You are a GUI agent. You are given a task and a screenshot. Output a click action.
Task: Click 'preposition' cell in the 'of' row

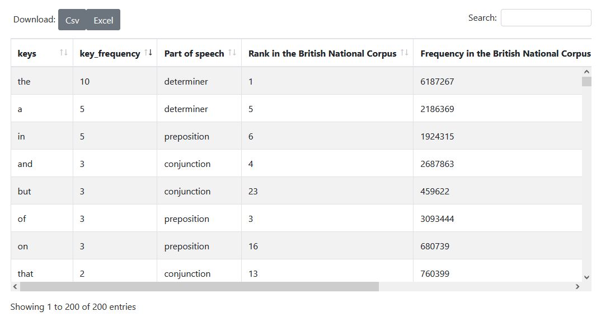pyautogui.click(x=186, y=219)
